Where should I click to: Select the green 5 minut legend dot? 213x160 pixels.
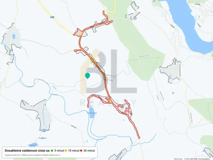(x=52, y=151)
